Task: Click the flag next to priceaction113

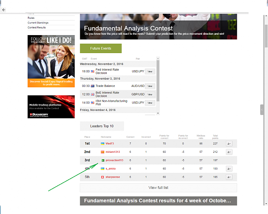Action: 103,160
